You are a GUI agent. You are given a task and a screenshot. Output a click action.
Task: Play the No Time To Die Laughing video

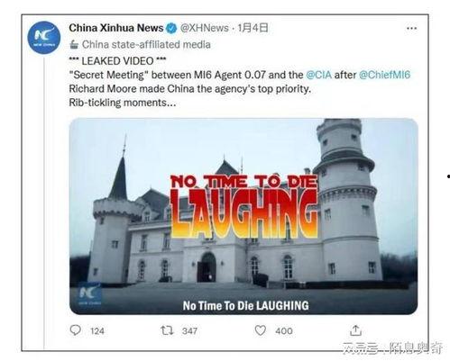[x=243, y=216]
